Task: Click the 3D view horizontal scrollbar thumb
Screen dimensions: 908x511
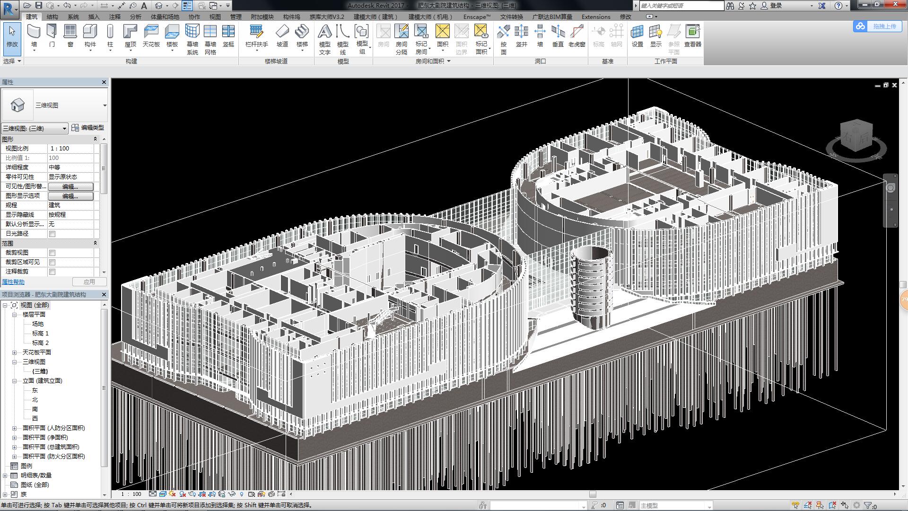Action: tap(593, 494)
